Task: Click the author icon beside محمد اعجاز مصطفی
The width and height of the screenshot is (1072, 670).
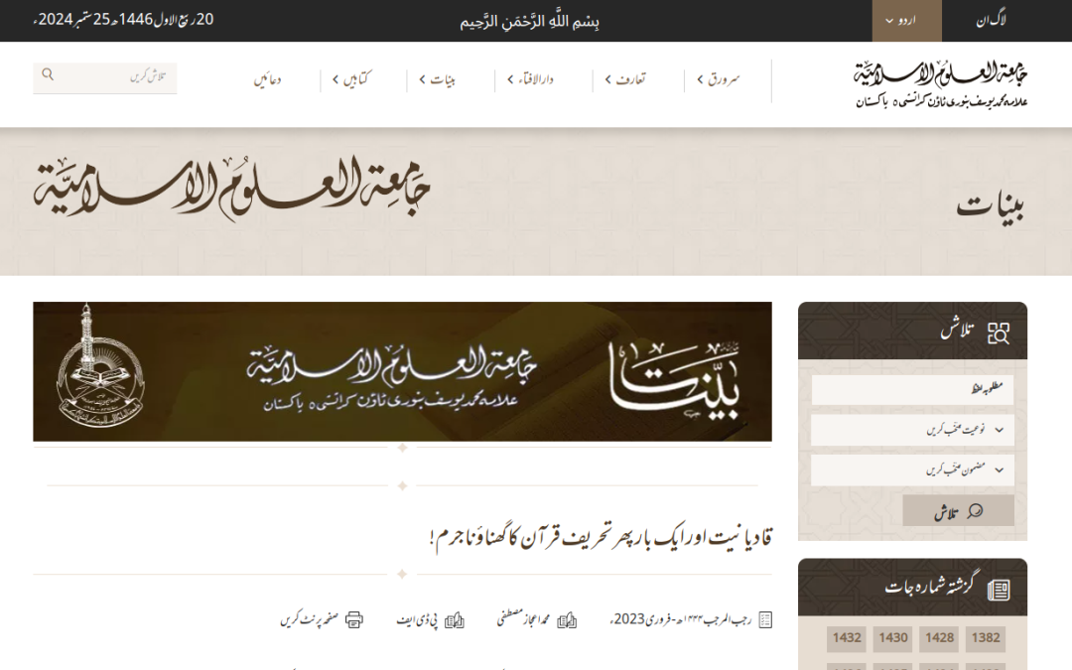Action: tap(567, 620)
